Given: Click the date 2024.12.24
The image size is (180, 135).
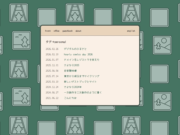Looking at the screenshot, I should [52, 87].
